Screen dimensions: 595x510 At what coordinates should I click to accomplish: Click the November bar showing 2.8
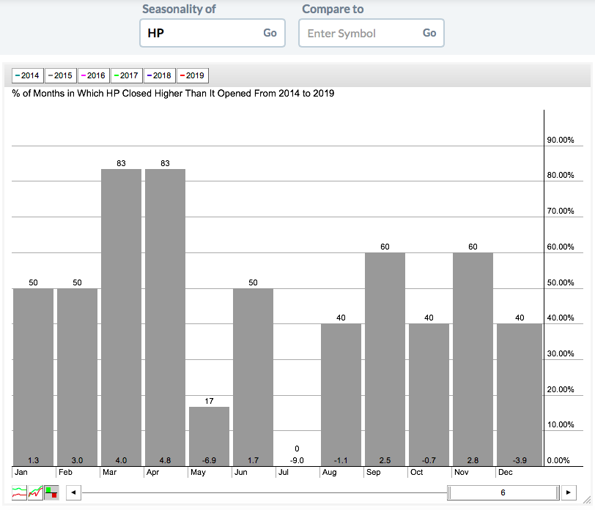click(473, 359)
